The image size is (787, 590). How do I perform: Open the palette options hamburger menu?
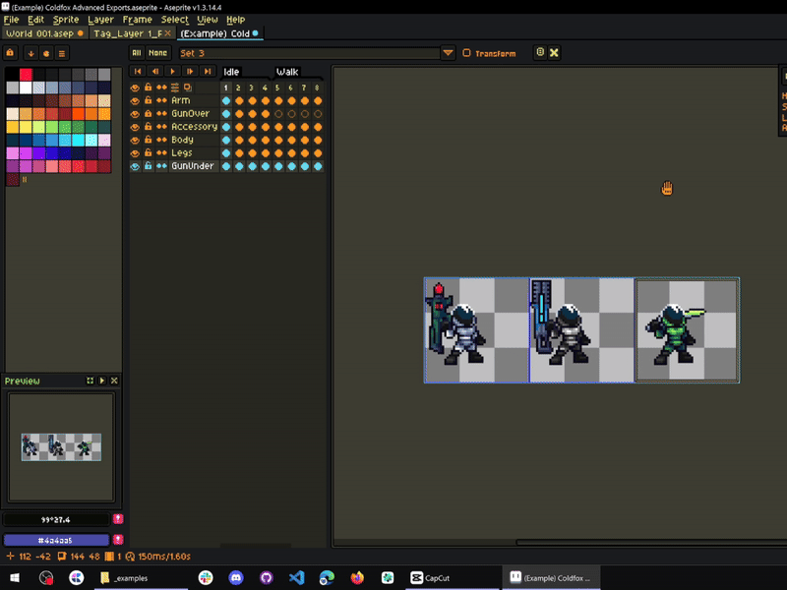tap(61, 53)
